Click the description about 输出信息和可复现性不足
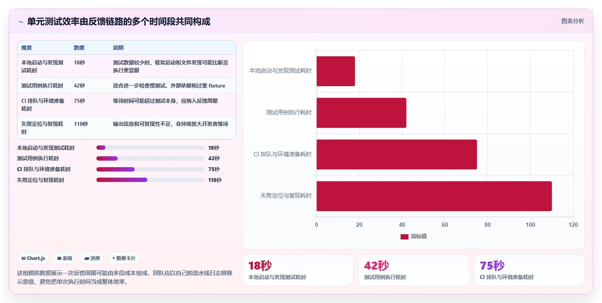Viewport: 602px width, 303px height. (170, 124)
